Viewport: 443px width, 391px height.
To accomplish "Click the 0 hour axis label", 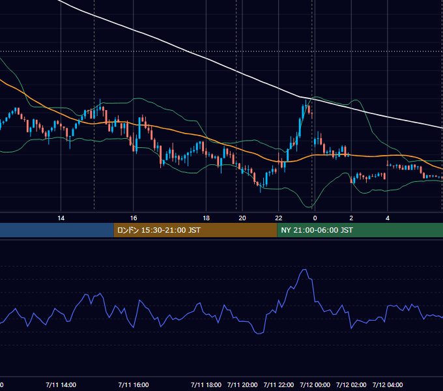I will click(x=315, y=218).
